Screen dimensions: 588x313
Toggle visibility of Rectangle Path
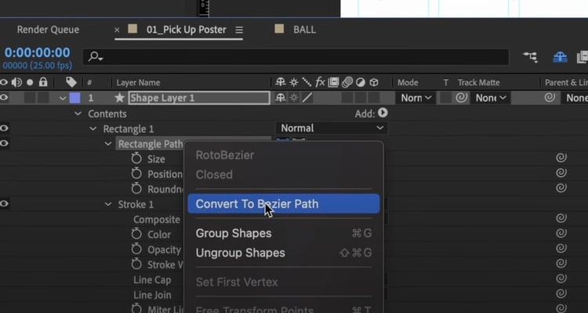coord(4,143)
